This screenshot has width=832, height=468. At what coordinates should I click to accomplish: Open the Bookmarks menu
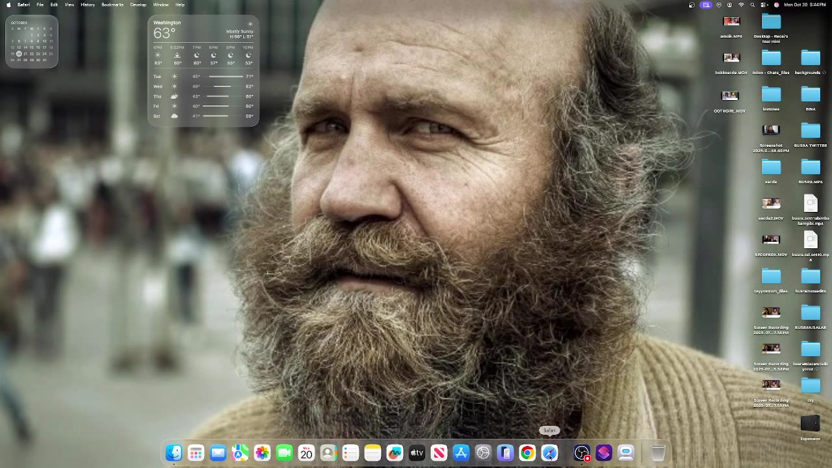pyautogui.click(x=112, y=5)
